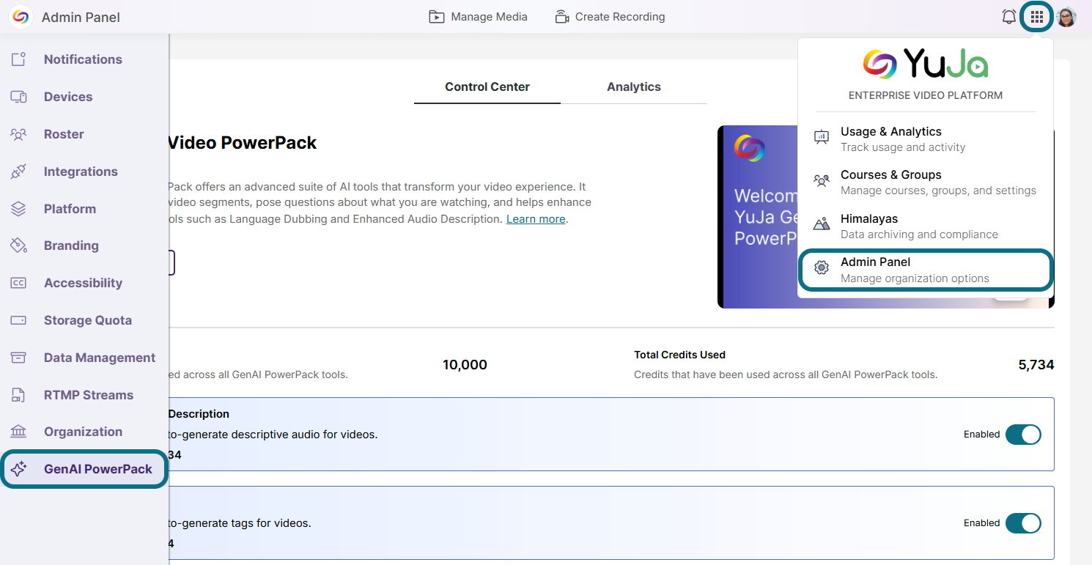This screenshot has width=1092, height=565.
Task: Click the Admin Panel header title
Action: (81, 17)
